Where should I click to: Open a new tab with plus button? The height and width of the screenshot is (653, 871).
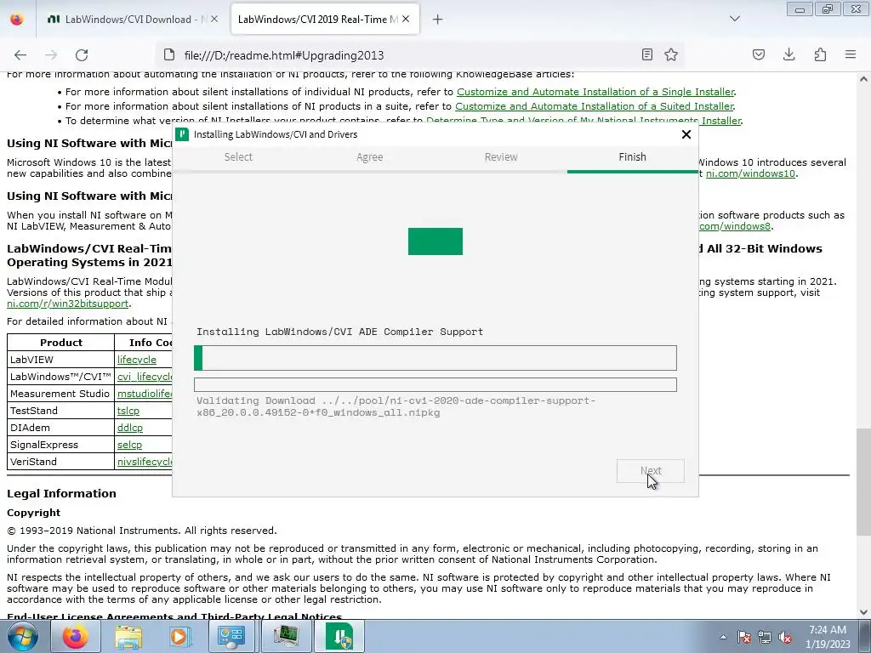[438, 20]
